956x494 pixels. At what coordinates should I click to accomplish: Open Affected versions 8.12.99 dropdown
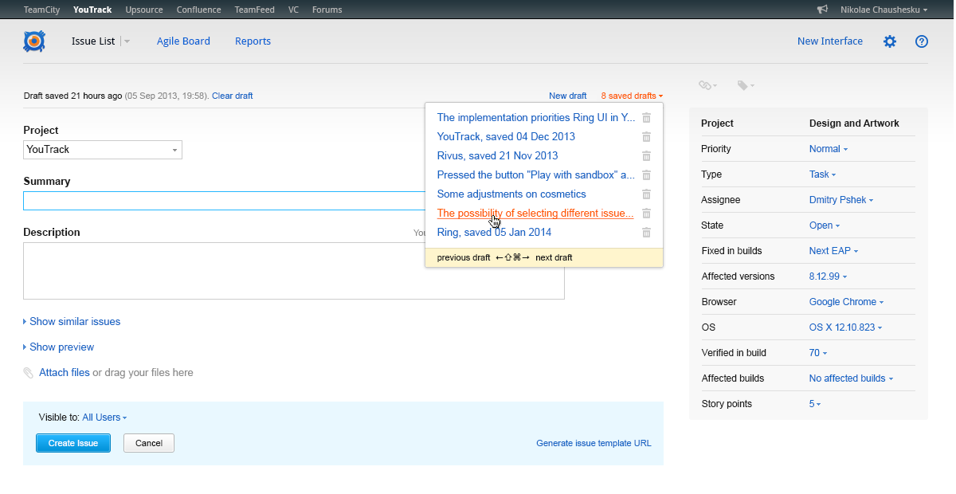(828, 276)
